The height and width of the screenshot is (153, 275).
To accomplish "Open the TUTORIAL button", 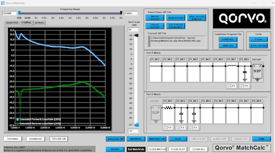I will [x=13, y=139].
